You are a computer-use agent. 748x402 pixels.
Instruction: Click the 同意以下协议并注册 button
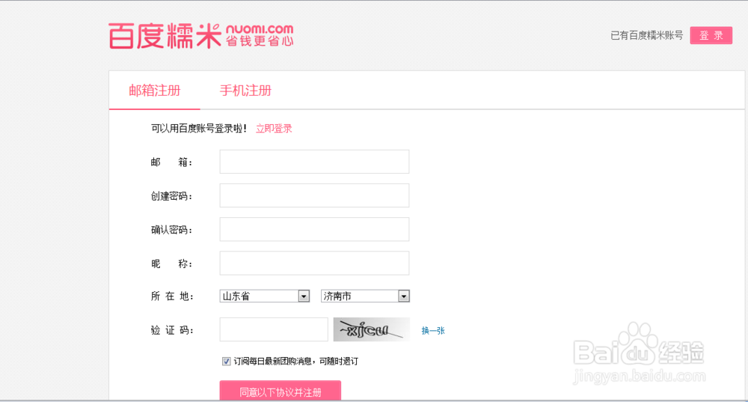tap(280, 392)
